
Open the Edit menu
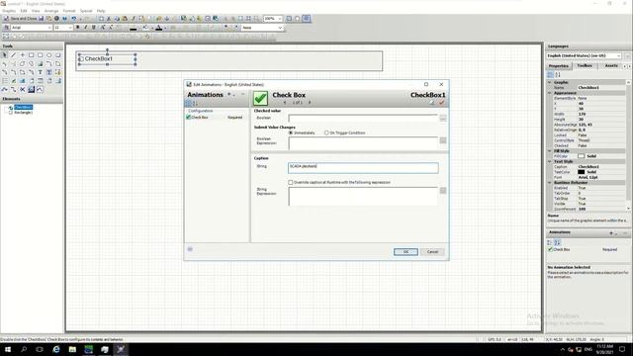(x=24, y=11)
